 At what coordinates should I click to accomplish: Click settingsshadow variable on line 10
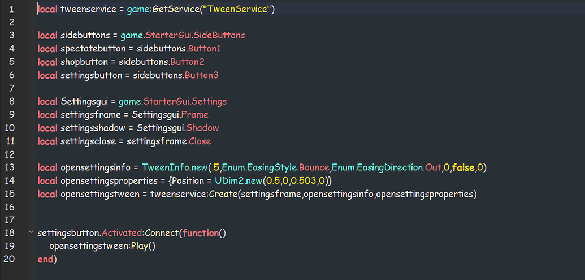point(92,128)
